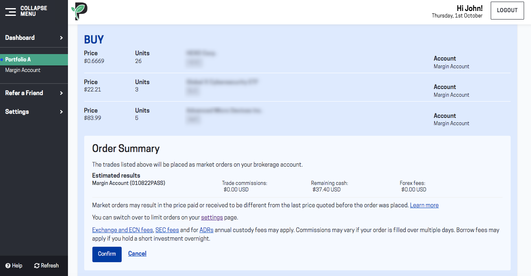Open the Learn more link

tap(424, 205)
